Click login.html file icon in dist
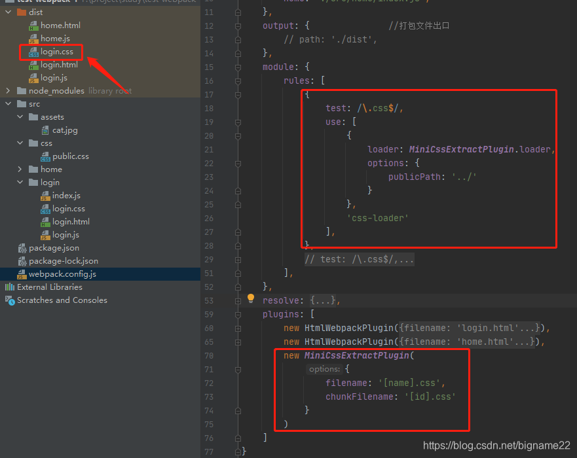This screenshot has height=458, width=577. (x=33, y=65)
